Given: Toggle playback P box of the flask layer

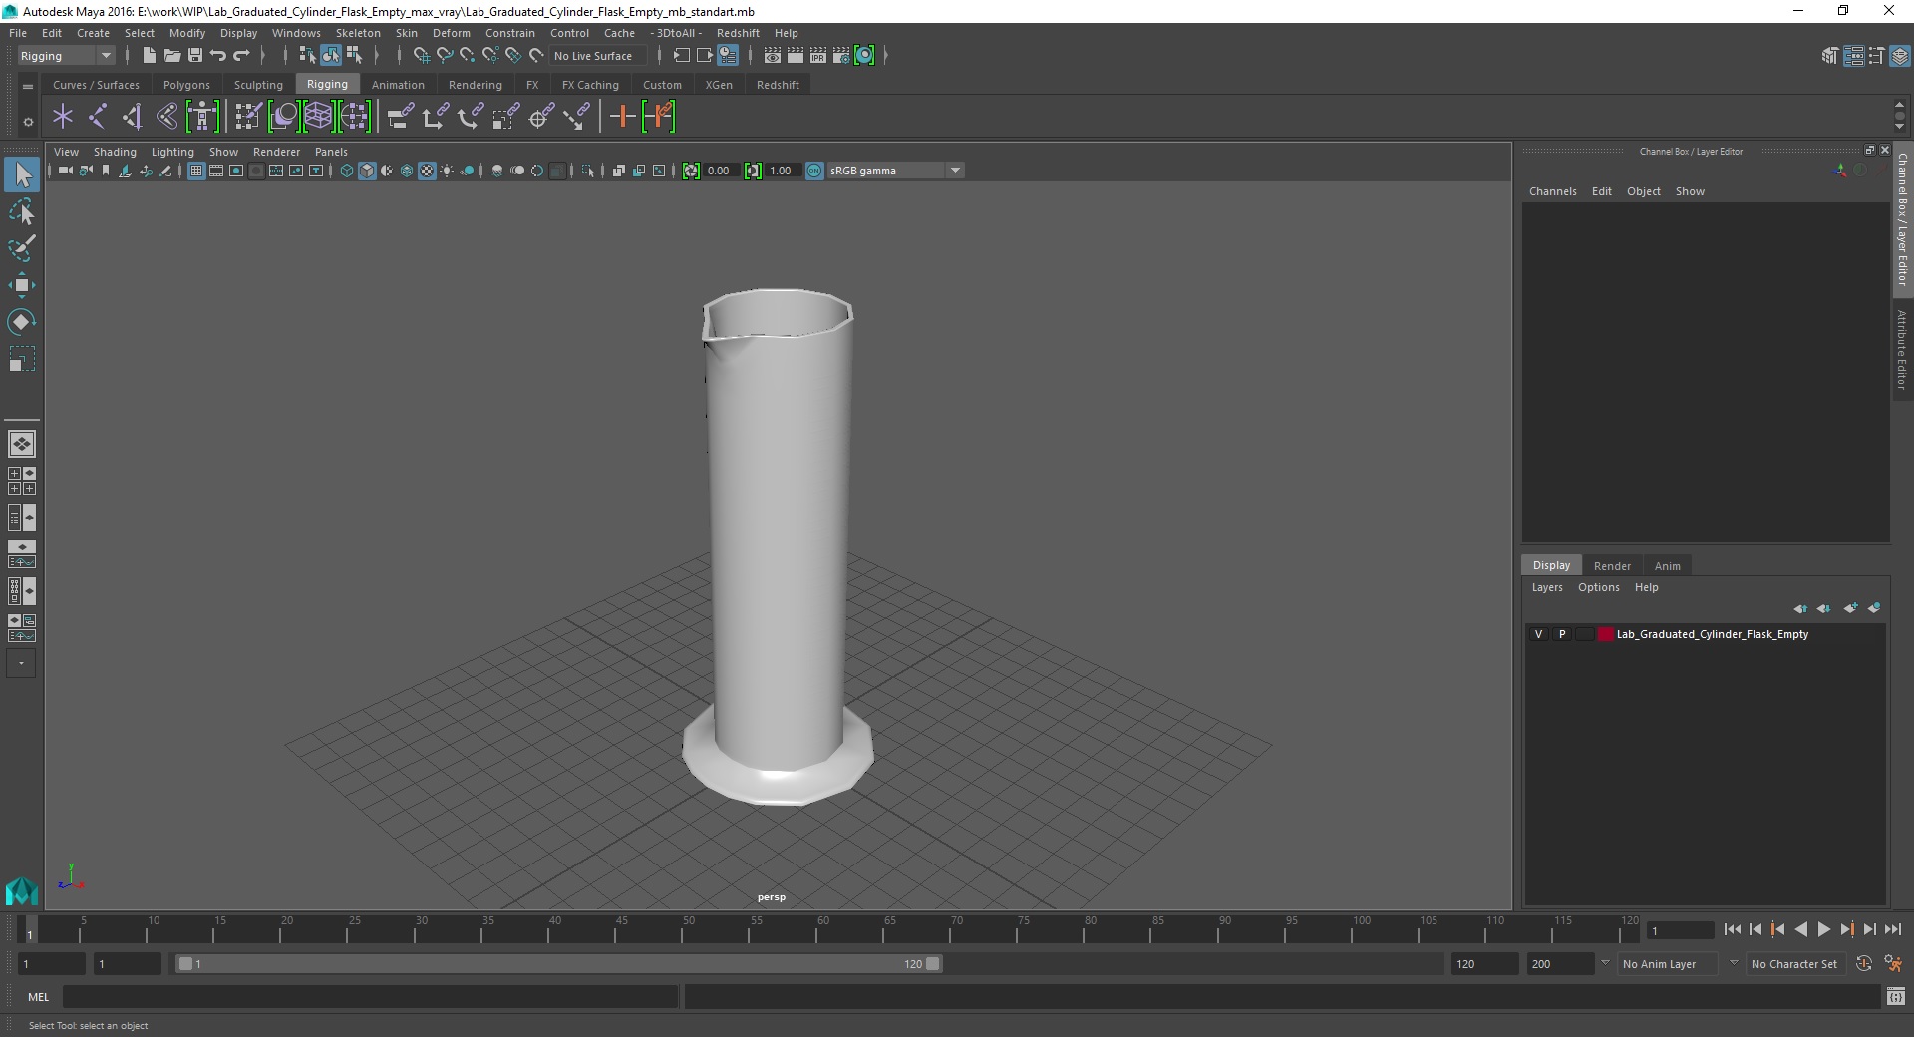Looking at the screenshot, I should (x=1562, y=634).
